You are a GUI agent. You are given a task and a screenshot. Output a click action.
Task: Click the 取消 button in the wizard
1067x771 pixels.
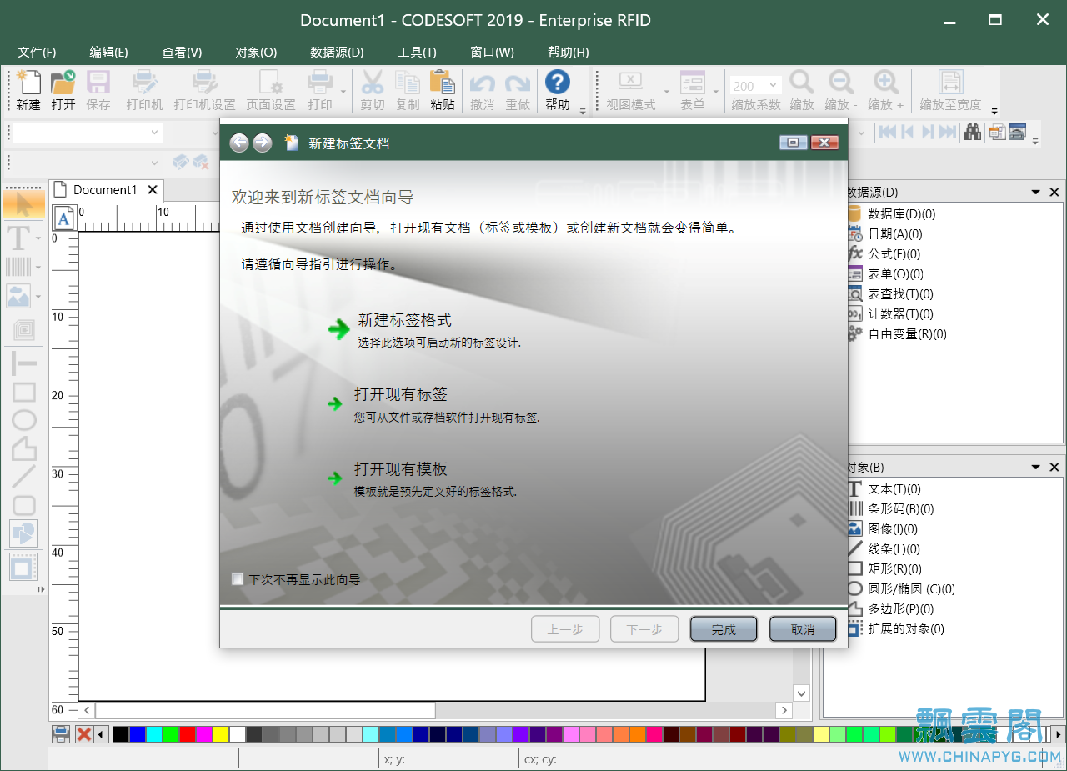tap(803, 629)
